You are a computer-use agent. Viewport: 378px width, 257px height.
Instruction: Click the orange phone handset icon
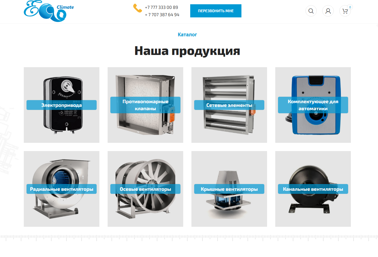click(x=137, y=8)
